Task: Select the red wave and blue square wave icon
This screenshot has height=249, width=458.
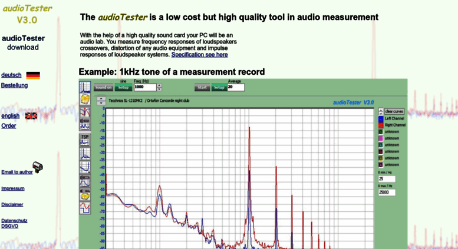Action: pos(85,208)
